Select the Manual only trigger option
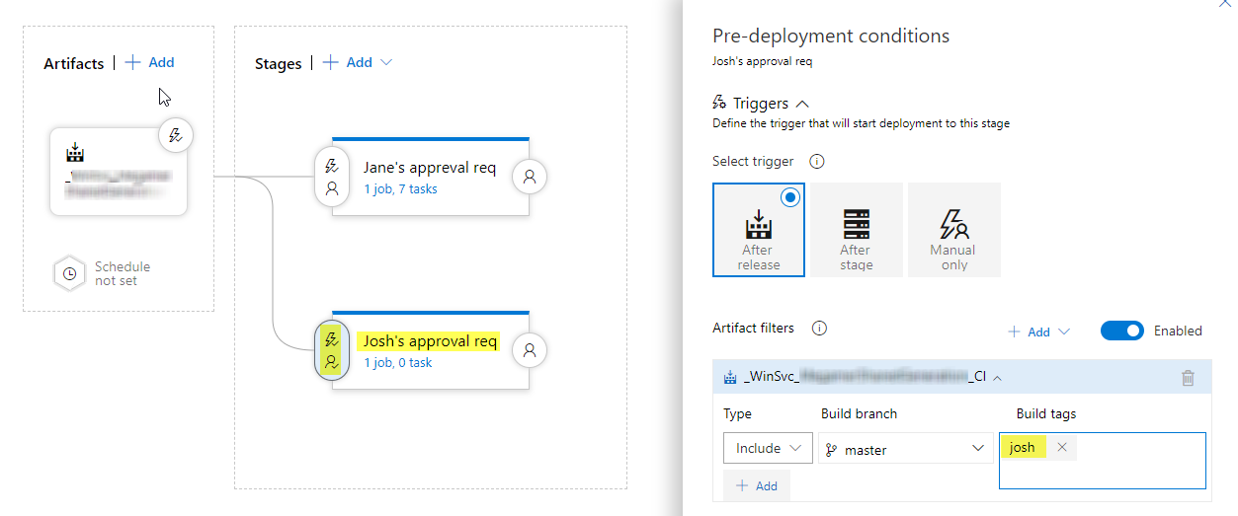The image size is (1238, 516). pos(953,230)
